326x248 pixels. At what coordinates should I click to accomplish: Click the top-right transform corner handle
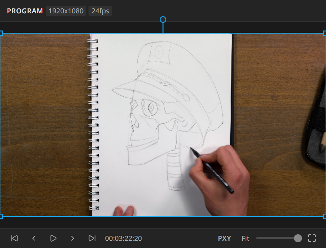325,33
